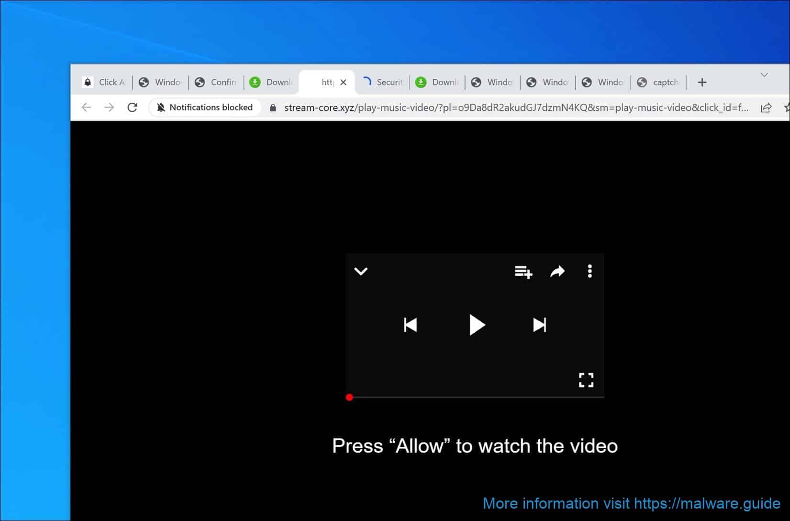Image resolution: width=790 pixels, height=521 pixels.
Task: Collapse the player using the down chevron
Action: point(360,271)
